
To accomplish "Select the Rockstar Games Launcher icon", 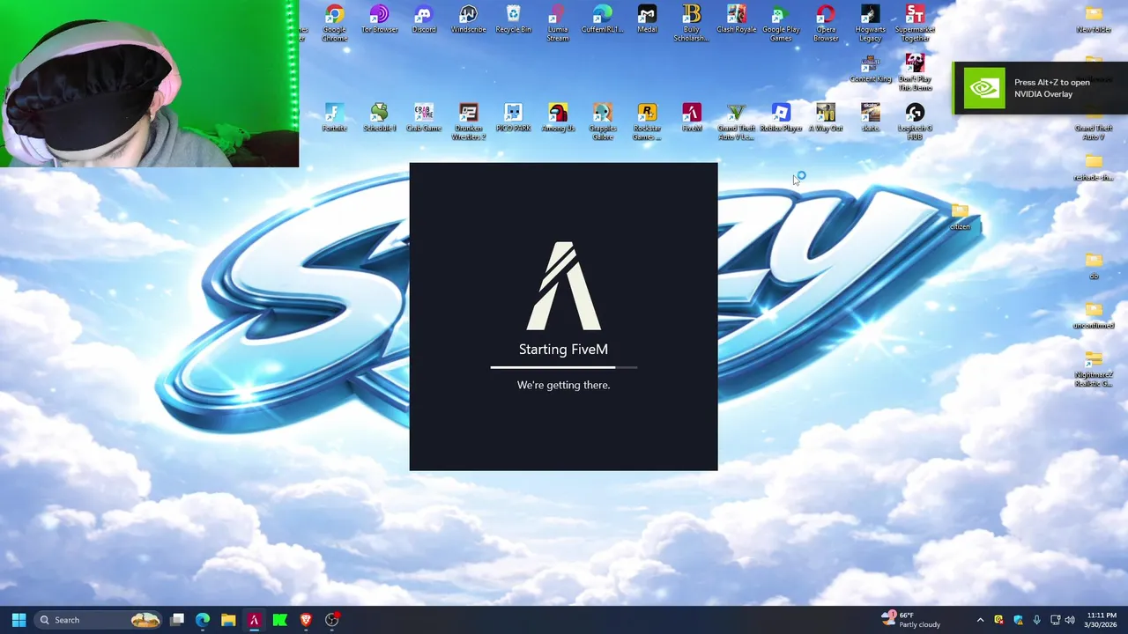I will [648, 122].
